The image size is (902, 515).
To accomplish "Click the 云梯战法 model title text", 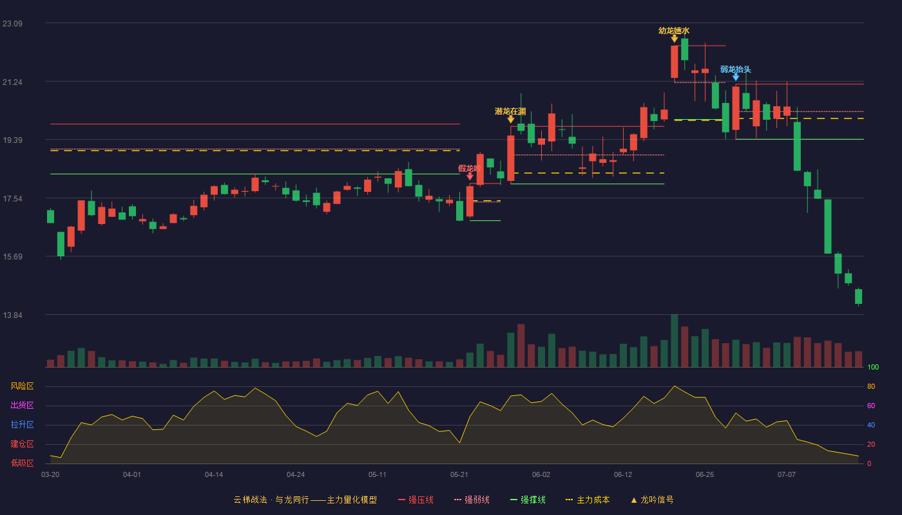I will (x=305, y=500).
